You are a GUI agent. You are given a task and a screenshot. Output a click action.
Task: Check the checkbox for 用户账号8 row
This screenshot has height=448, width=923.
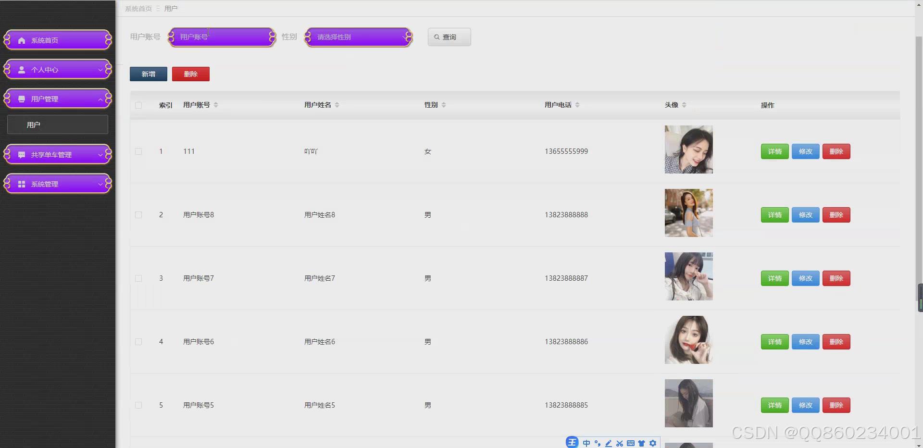(x=138, y=215)
